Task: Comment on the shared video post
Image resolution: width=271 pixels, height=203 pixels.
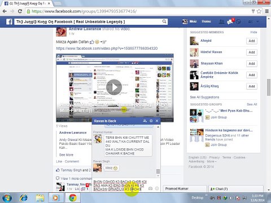Action: 72,161
